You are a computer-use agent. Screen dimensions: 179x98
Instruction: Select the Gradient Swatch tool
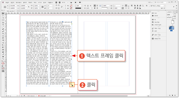pos(3,47)
